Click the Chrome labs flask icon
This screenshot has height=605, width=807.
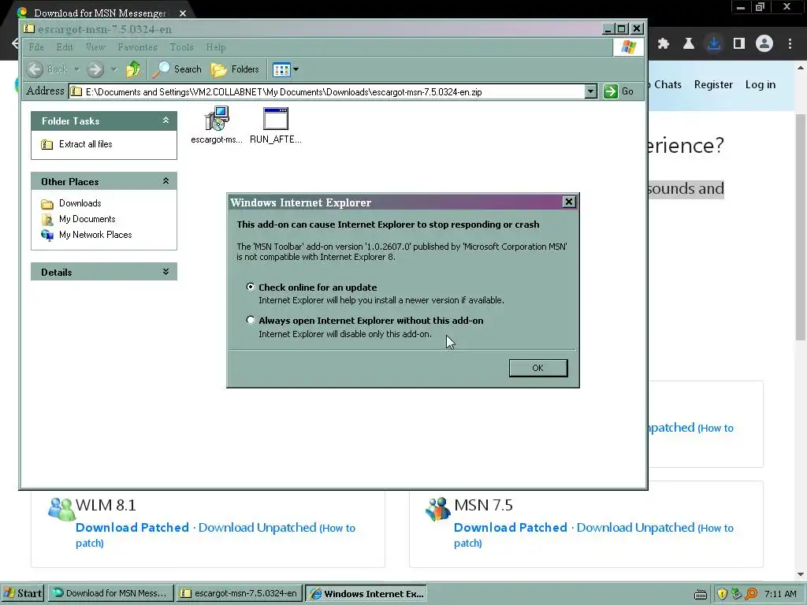(689, 44)
